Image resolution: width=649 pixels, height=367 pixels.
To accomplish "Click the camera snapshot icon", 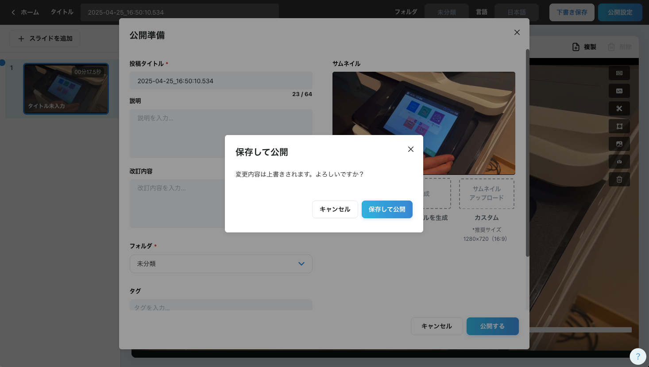I will coord(619,162).
